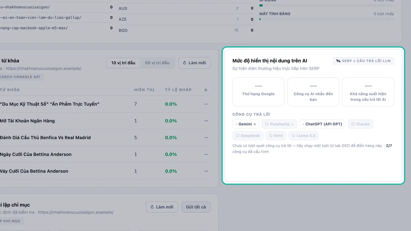The height and width of the screenshot is (231, 411).
Task: Click the "SERP + CÂU TRẢ LỜI LLM" badge
Action: [x=363, y=61]
